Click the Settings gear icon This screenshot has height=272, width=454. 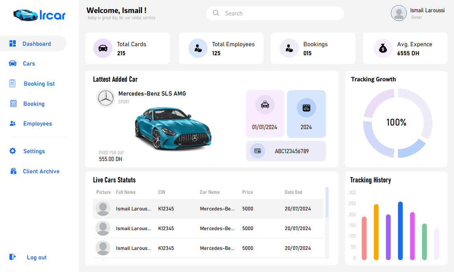click(13, 151)
